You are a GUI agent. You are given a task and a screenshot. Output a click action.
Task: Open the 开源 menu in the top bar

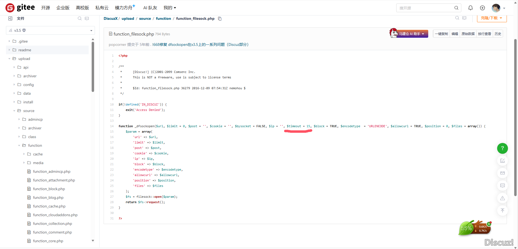(x=45, y=8)
